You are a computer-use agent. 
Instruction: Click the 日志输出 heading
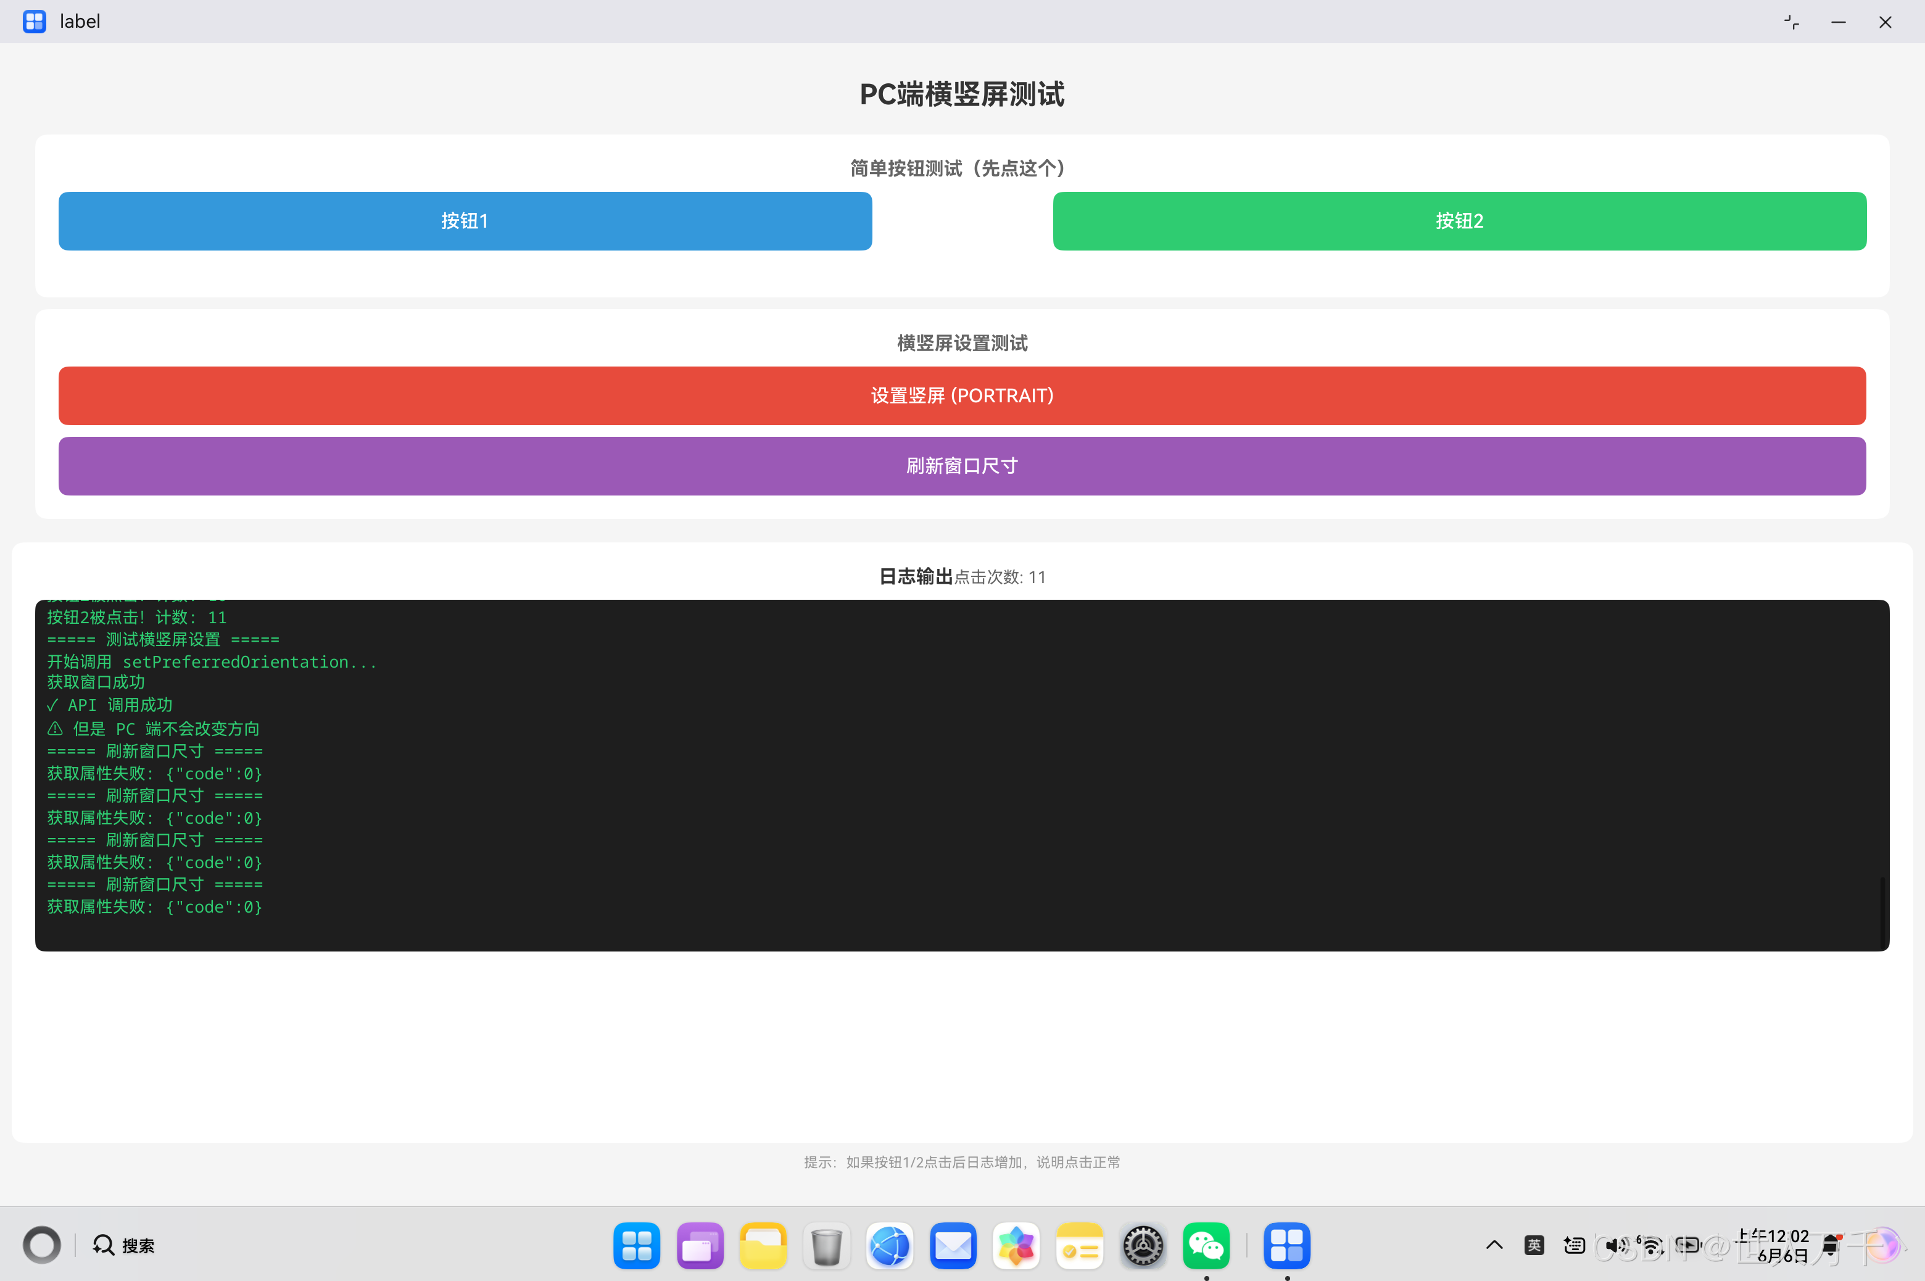point(916,576)
